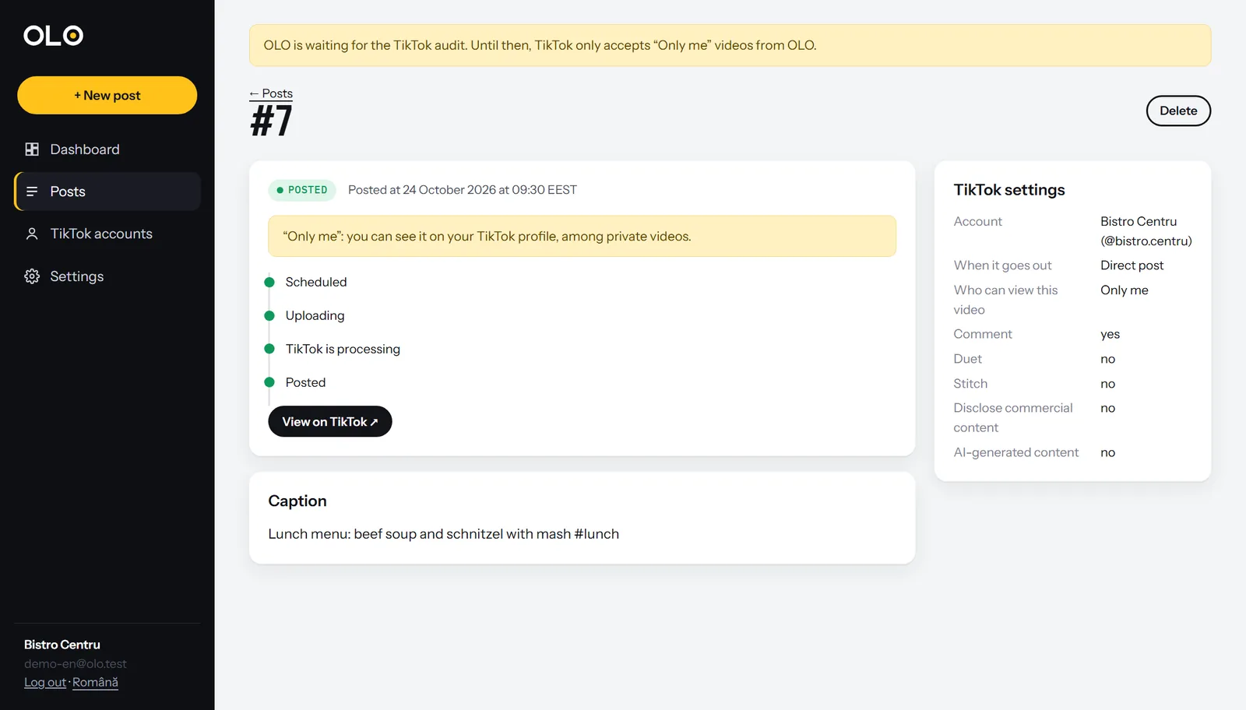The image size is (1246, 710).
Task: Go back to the Posts list
Action: tap(271, 93)
